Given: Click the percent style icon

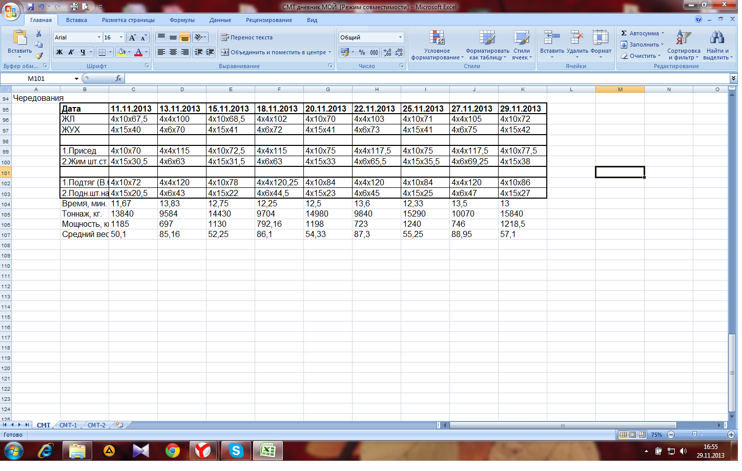Looking at the screenshot, I should 362,52.
